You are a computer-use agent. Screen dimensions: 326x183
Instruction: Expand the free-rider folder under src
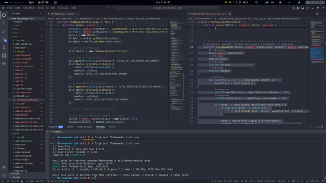[27, 63]
